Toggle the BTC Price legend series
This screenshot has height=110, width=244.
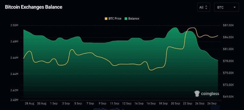pyautogui.click(x=113, y=19)
